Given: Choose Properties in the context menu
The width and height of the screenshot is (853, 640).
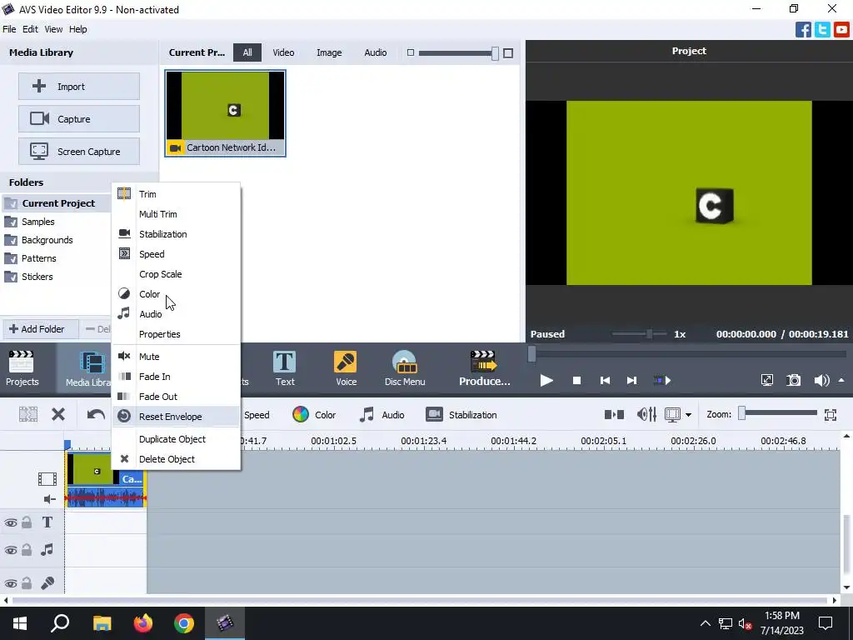Looking at the screenshot, I should 176,334.
